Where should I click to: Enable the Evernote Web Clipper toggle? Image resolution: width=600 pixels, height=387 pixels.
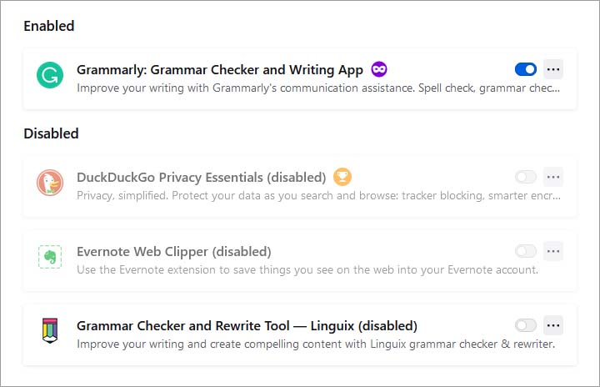coord(526,251)
